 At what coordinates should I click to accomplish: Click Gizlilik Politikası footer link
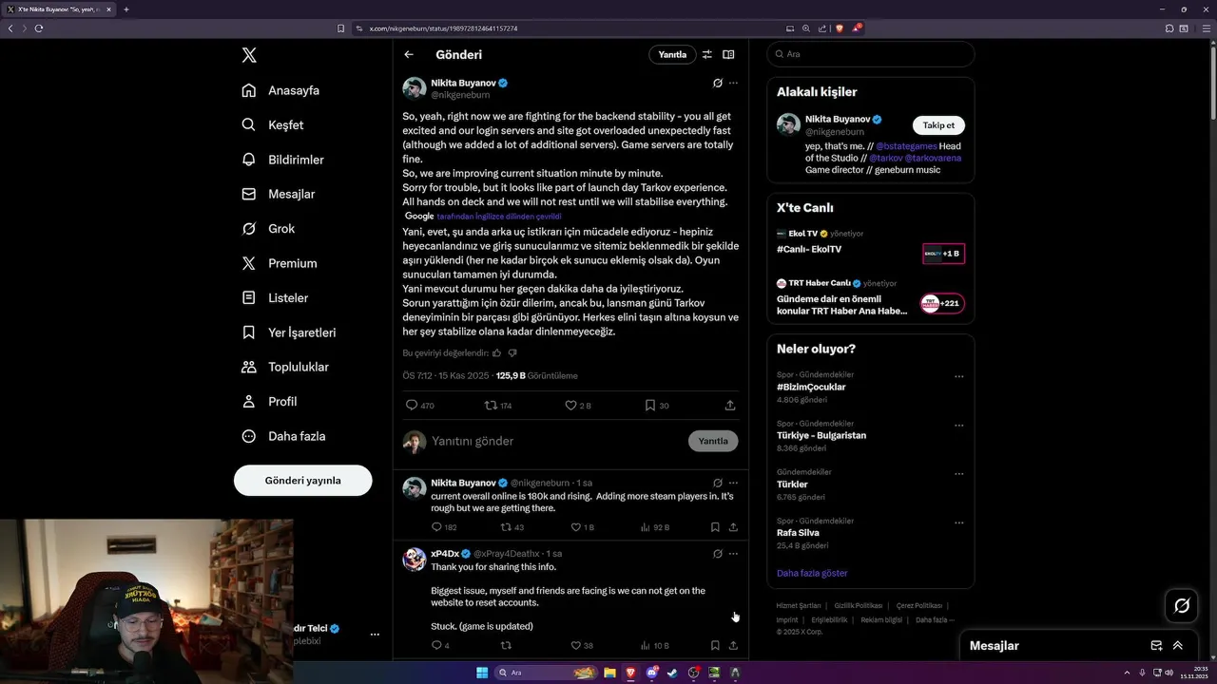click(858, 605)
